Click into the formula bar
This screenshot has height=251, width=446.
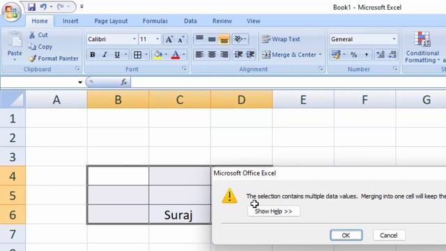pyautogui.click(x=288, y=82)
